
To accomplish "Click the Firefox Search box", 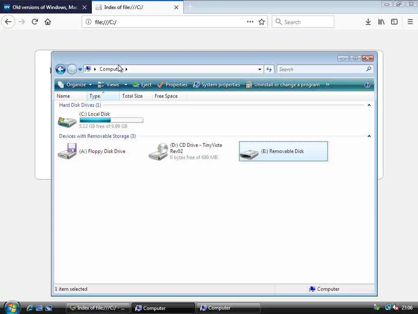I will pyautogui.click(x=303, y=22).
